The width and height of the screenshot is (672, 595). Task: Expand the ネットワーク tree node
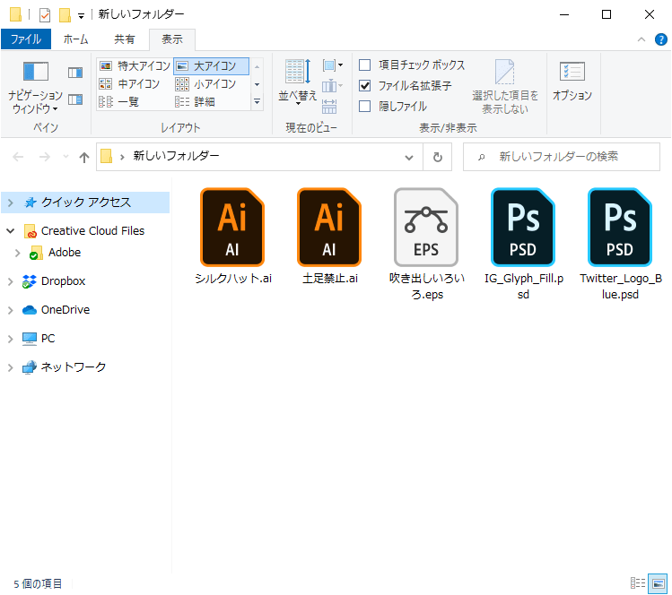[11, 367]
